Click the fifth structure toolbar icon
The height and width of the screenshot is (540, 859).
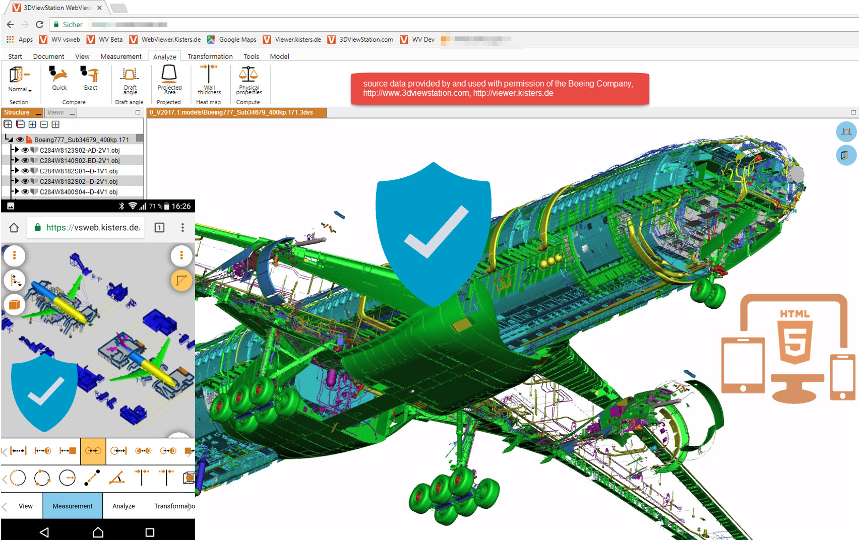[55, 124]
